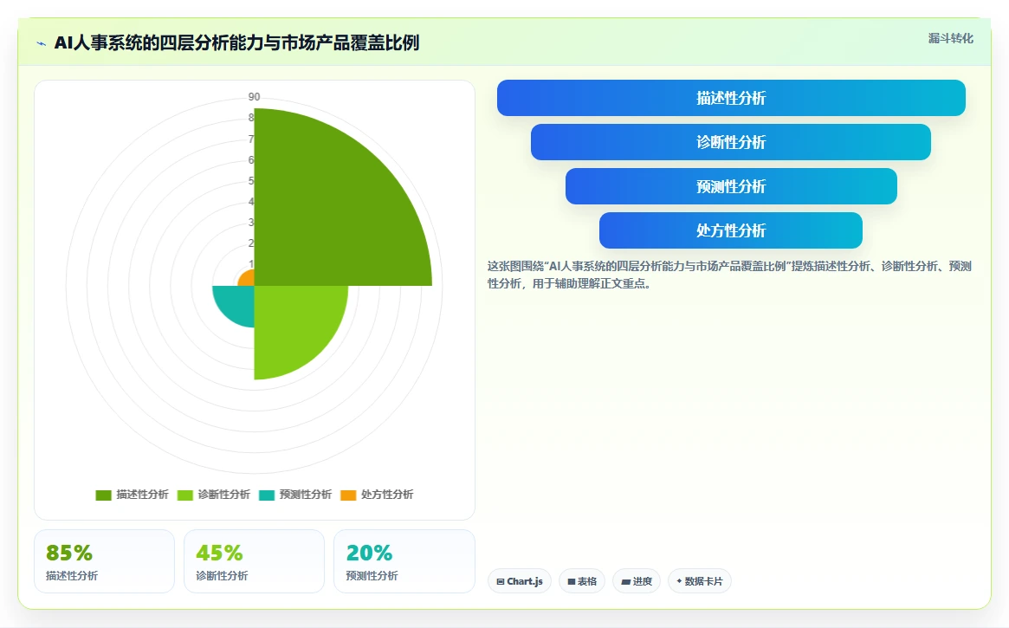
Task: Click the 处方性分析 legend label
Action: click(x=387, y=494)
